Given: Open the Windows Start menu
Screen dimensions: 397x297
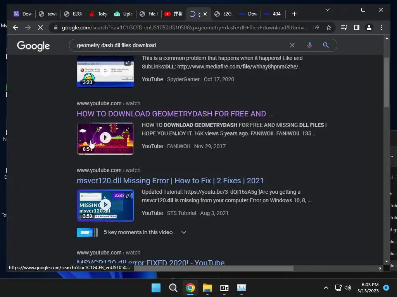Looking at the screenshot, I should click(156, 288).
